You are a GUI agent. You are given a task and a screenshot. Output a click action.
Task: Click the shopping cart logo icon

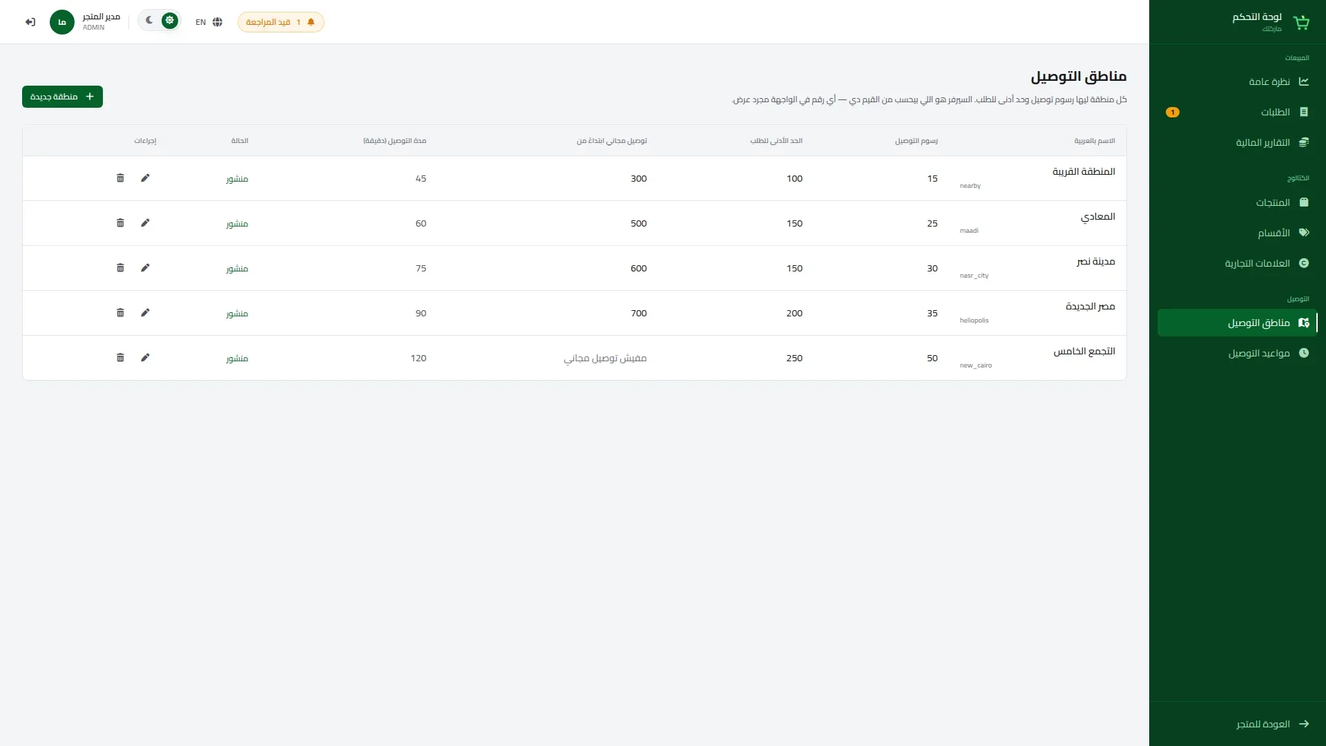click(1301, 22)
